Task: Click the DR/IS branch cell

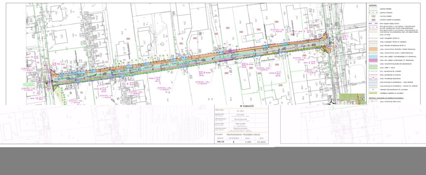Action: coord(220,141)
